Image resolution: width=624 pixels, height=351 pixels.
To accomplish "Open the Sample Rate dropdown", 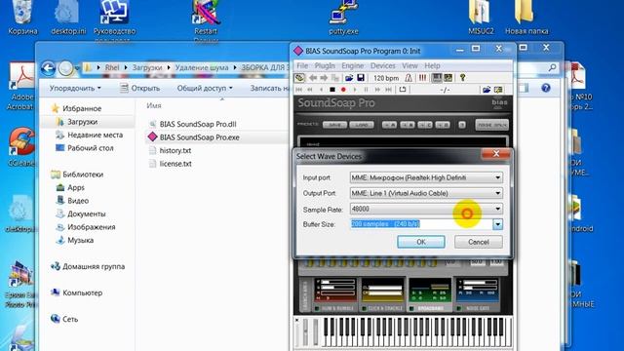I will pyautogui.click(x=426, y=209).
